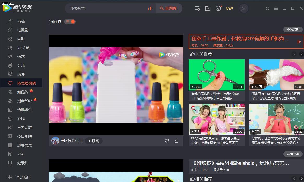Click the grid icon beside 全部频道
The image size is (304, 182).
pyautogui.click(x=10, y=177)
